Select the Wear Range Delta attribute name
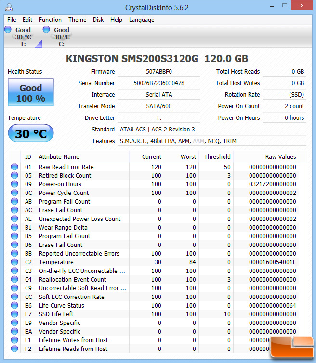This screenshot has width=316, height=363. 63,228
